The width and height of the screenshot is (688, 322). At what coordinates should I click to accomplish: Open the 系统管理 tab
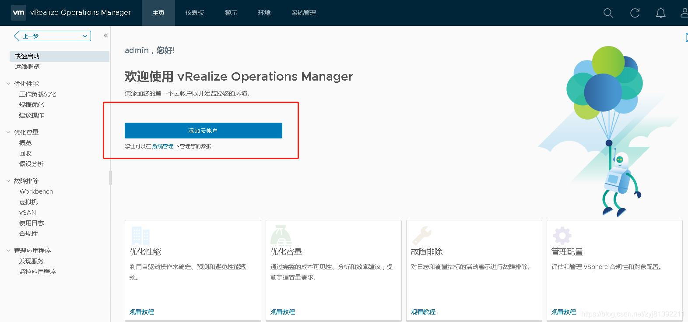[304, 13]
